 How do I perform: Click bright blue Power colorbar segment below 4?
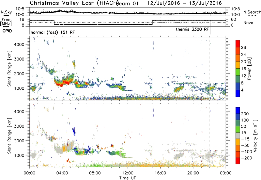tap(238, 93)
